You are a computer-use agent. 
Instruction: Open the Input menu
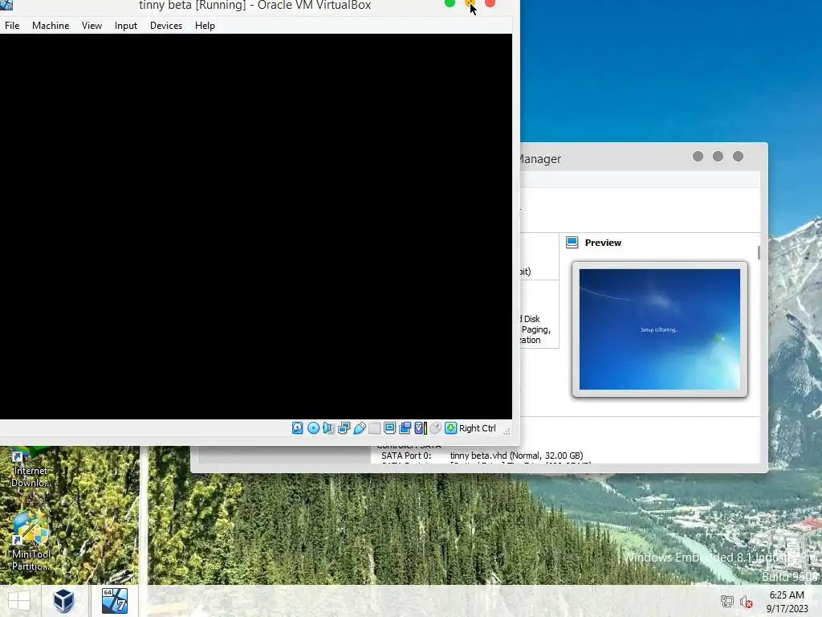coord(126,25)
